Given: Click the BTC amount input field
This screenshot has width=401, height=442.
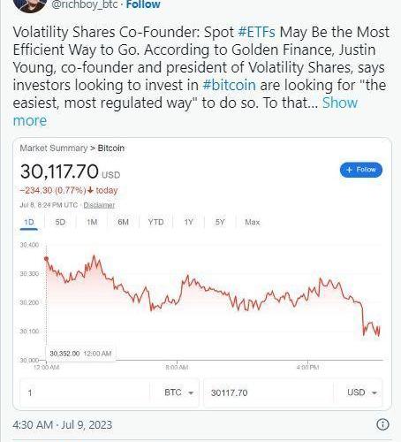Looking at the screenshot, I should (x=85, y=392).
